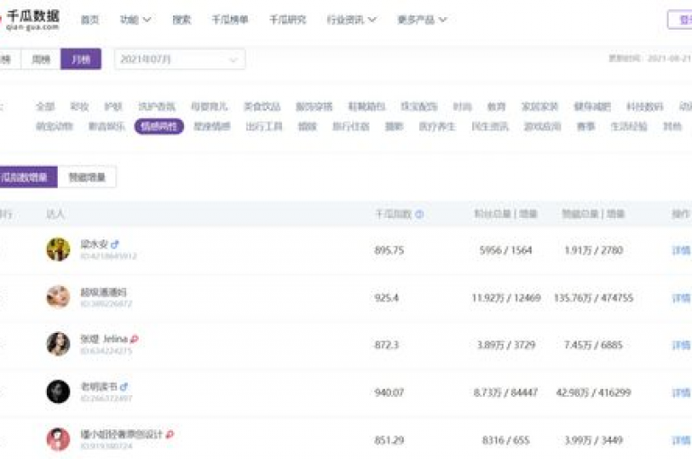692x459 pixels.
Task: Open the avatar of Jelina
Action: click(59, 344)
